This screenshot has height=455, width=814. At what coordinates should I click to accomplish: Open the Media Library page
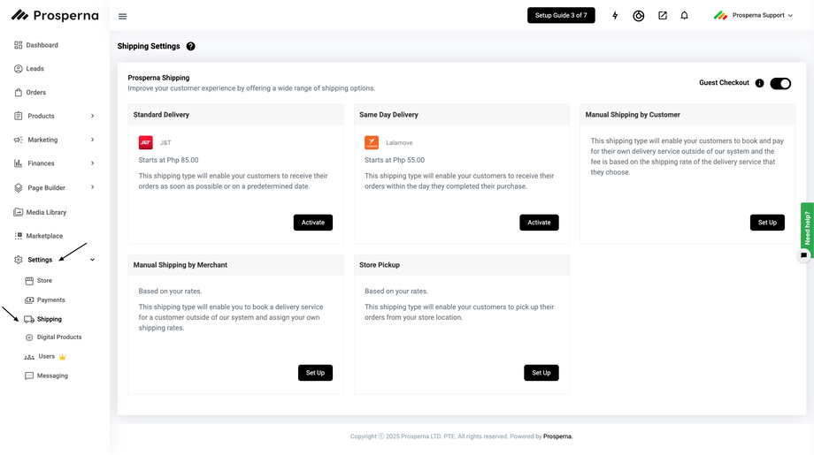(x=46, y=212)
